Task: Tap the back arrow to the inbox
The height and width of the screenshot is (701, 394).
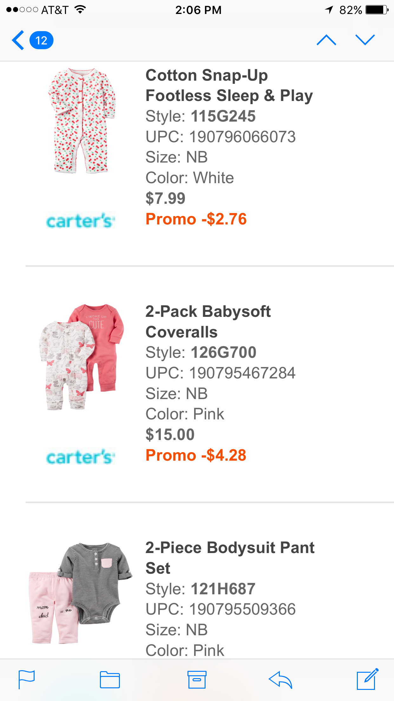Action: (x=18, y=40)
